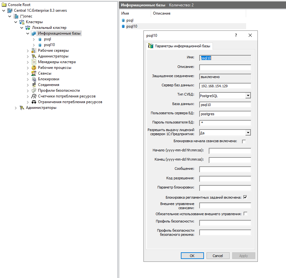Click the Central 1C:Enterprise 8.3 servers icon

point(10,10)
